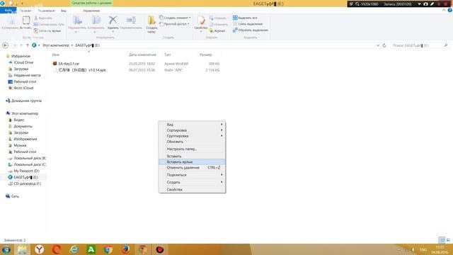Image resolution: width=453 pixels, height=255 pixels.
Task: Open Видео folder in sidebar
Action: 19,120
